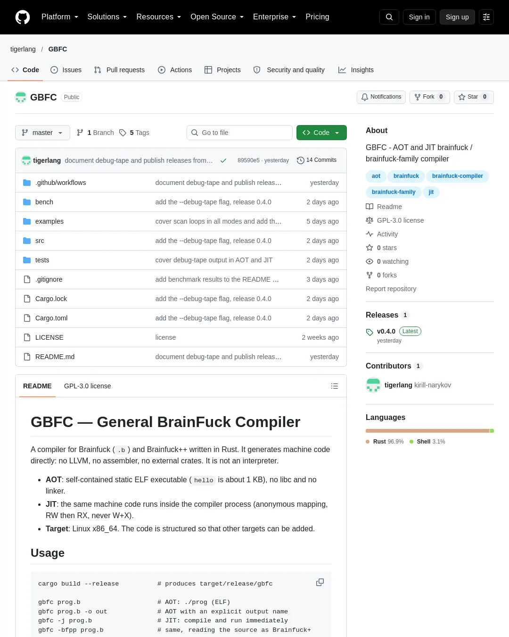Open the .github/workflows folder icon

coord(27,183)
